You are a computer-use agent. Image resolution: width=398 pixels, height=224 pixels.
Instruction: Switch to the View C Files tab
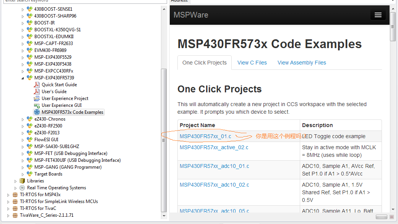pos(252,63)
